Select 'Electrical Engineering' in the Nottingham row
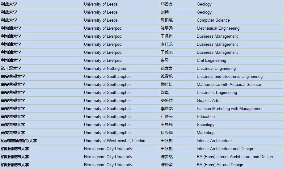 pos(216,68)
